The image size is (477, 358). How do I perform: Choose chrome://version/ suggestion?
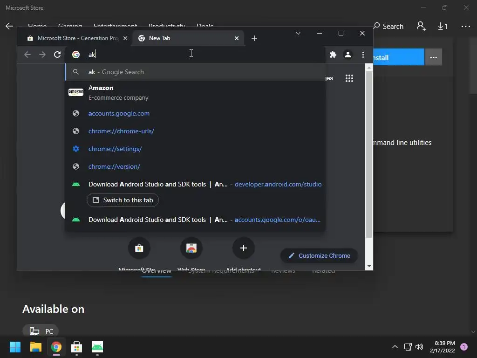(195, 166)
